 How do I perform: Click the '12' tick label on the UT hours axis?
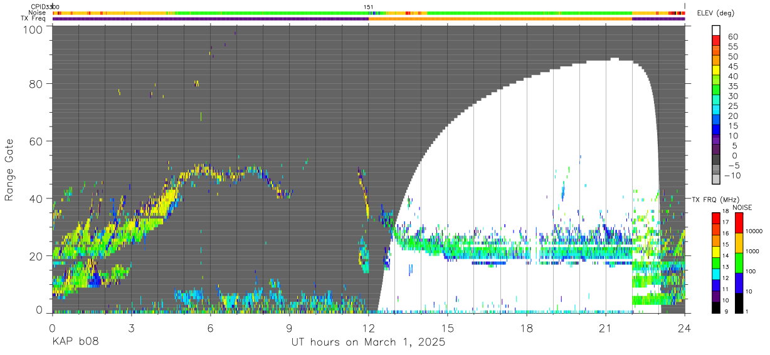tap(369, 328)
